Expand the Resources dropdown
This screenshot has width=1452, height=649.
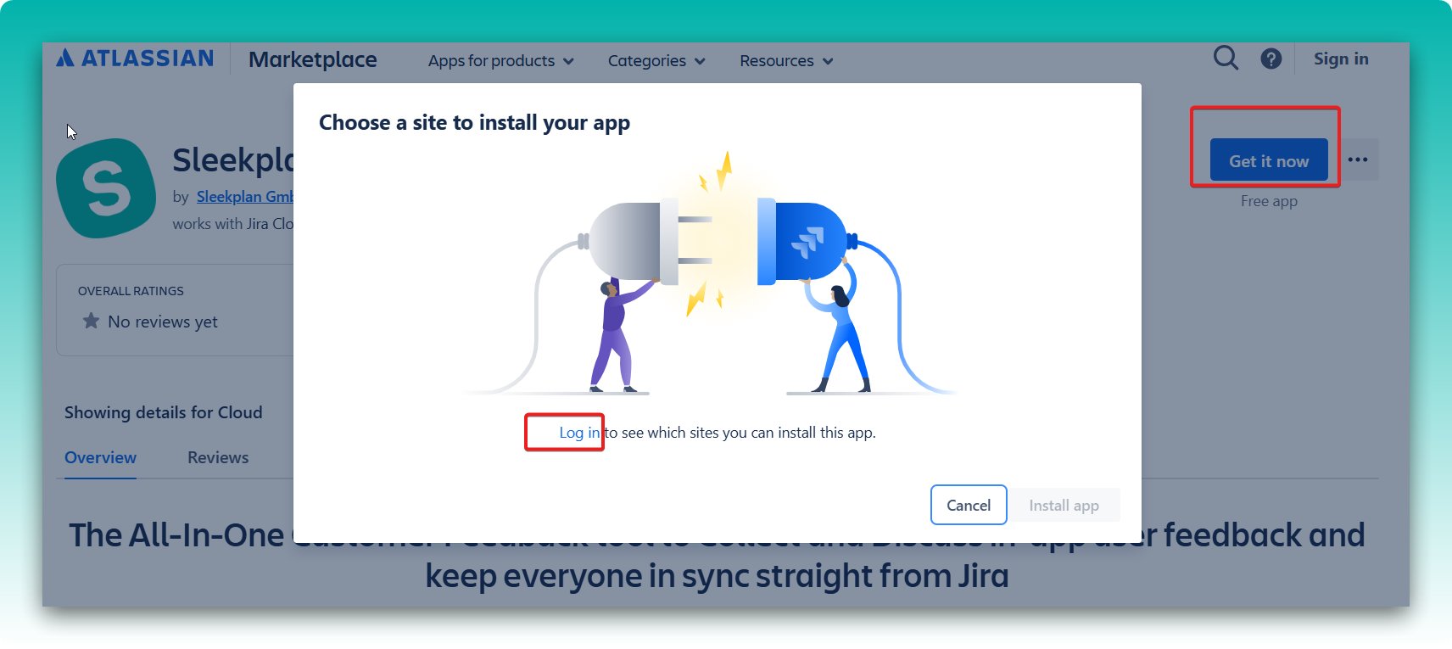786,61
